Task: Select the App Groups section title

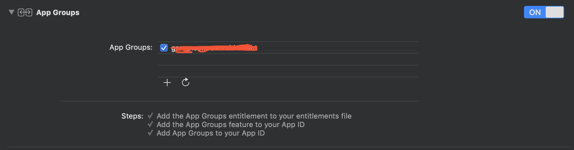Action: click(x=58, y=12)
